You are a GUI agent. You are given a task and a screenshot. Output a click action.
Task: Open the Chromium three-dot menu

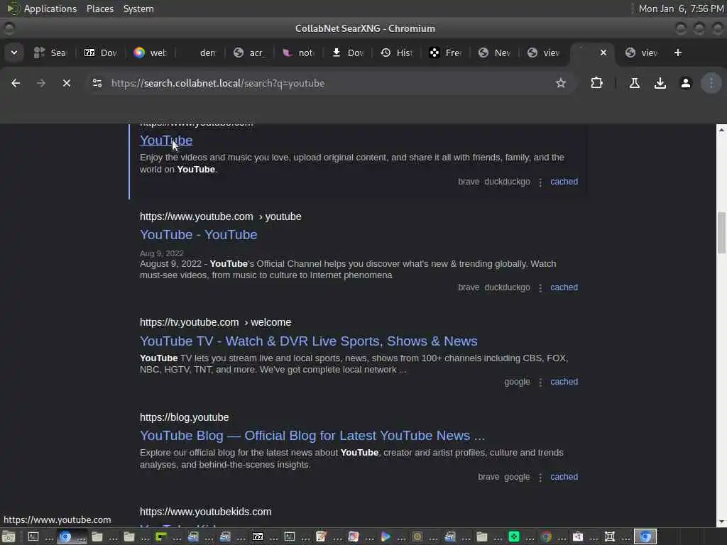point(711,83)
